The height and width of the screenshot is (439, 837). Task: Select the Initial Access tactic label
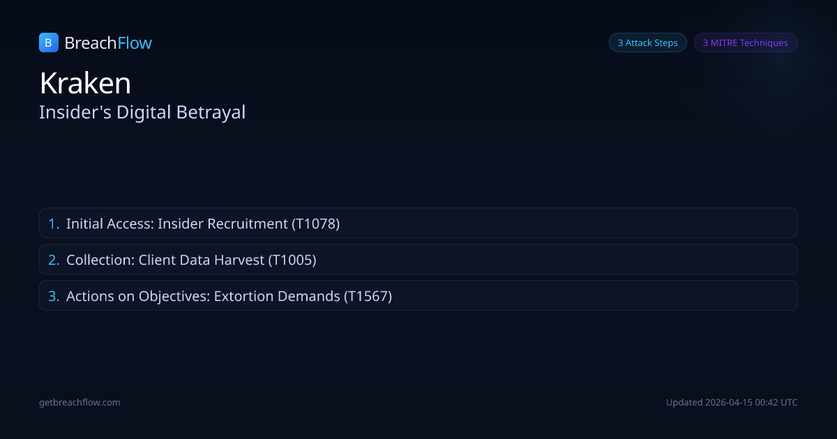click(107, 224)
